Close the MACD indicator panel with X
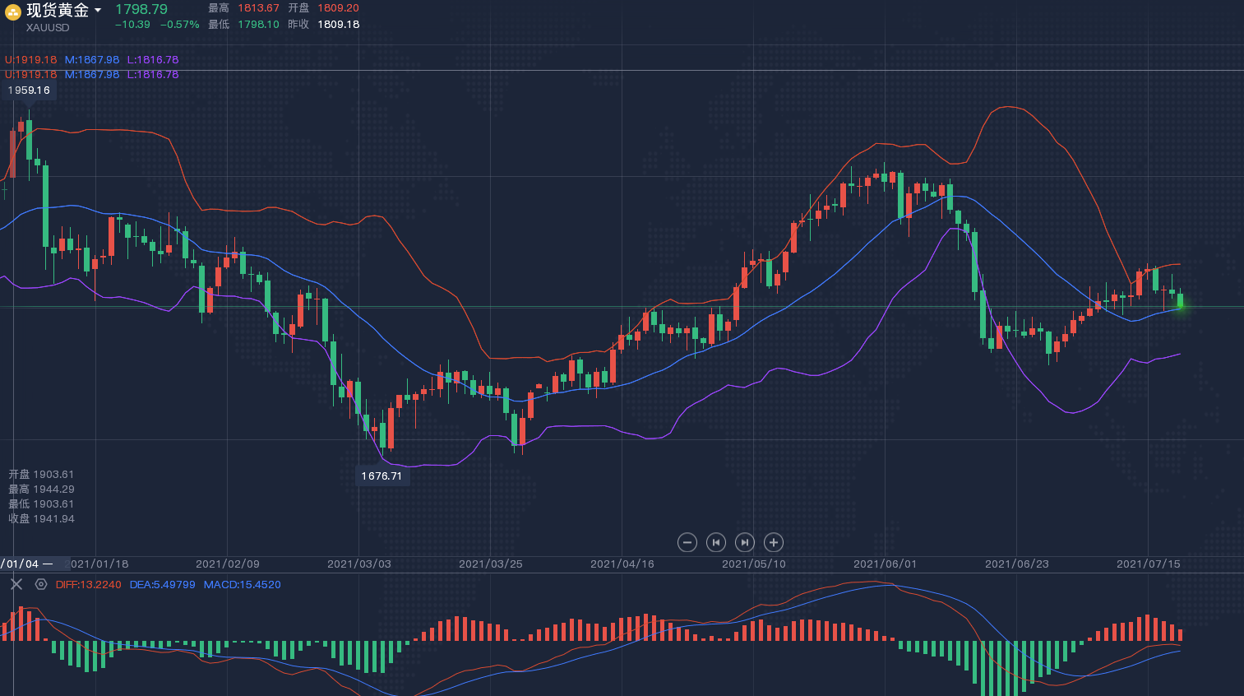The image size is (1244, 696). pos(16,584)
